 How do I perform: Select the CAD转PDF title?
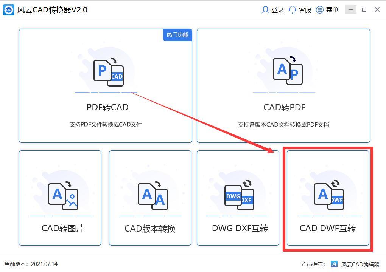coord(284,107)
